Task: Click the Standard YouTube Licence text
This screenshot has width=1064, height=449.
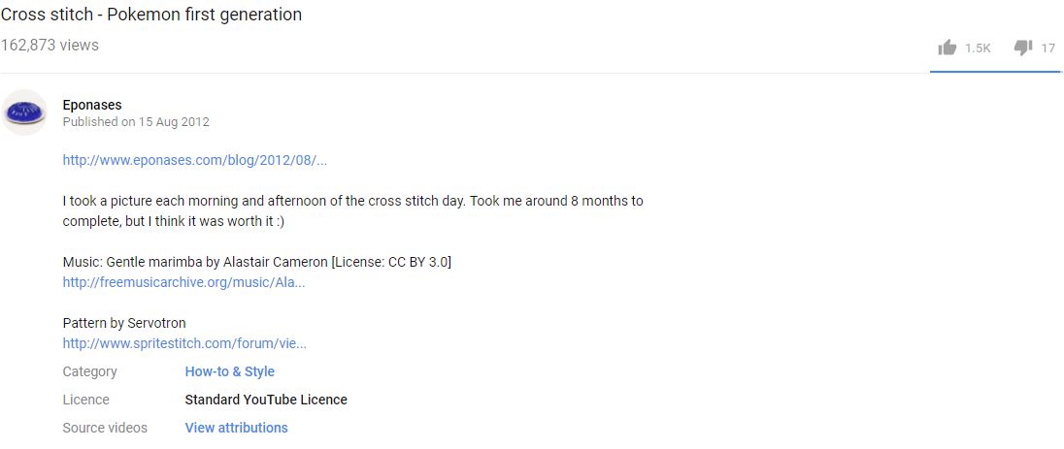Action: tap(266, 401)
